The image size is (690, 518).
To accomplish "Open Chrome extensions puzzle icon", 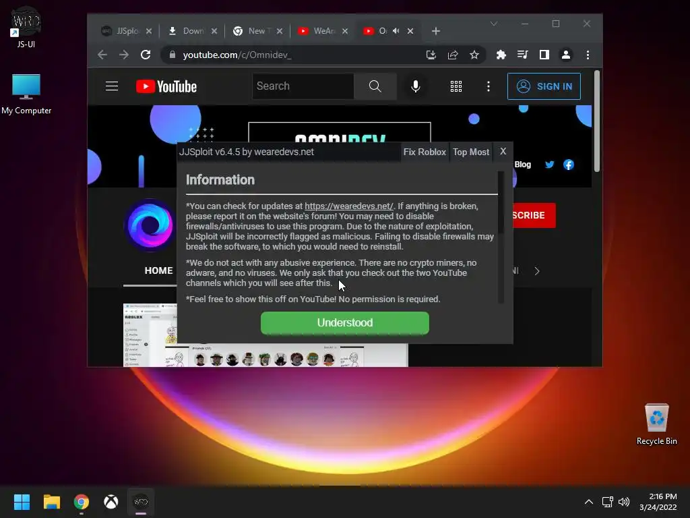I will tap(501, 55).
